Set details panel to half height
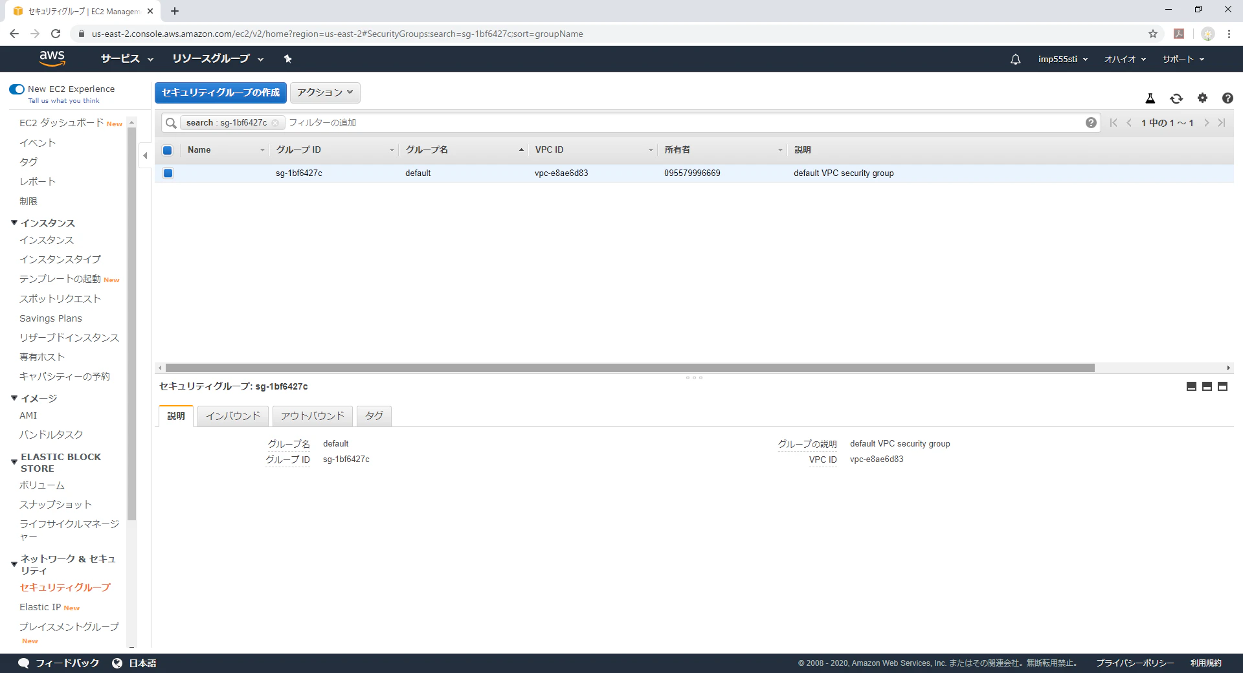1243x673 pixels. pos(1207,386)
